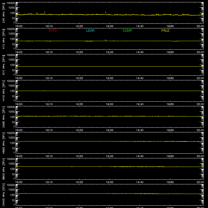Click the 19:30 tick under the 245 MHz plot
This screenshot has height=208, width=208.
pos(109,26)
